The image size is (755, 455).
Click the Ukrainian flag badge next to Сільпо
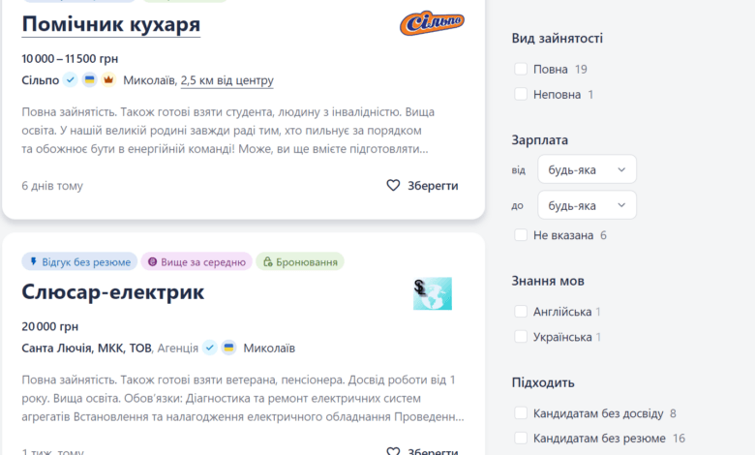[x=89, y=80]
